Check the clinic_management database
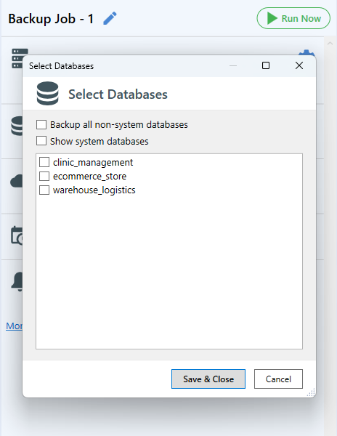Image resolution: width=337 pixels, height=436 pixels. click(44, 162)
